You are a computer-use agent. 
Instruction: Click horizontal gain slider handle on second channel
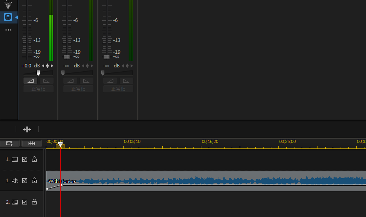click(x=63, y=73)
